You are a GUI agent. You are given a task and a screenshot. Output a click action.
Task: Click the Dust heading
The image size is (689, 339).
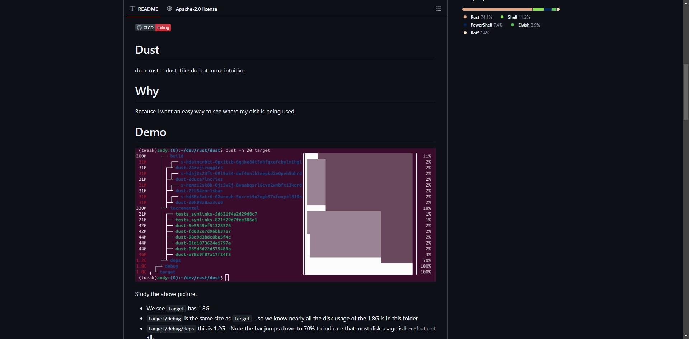(x=147, y=50)
